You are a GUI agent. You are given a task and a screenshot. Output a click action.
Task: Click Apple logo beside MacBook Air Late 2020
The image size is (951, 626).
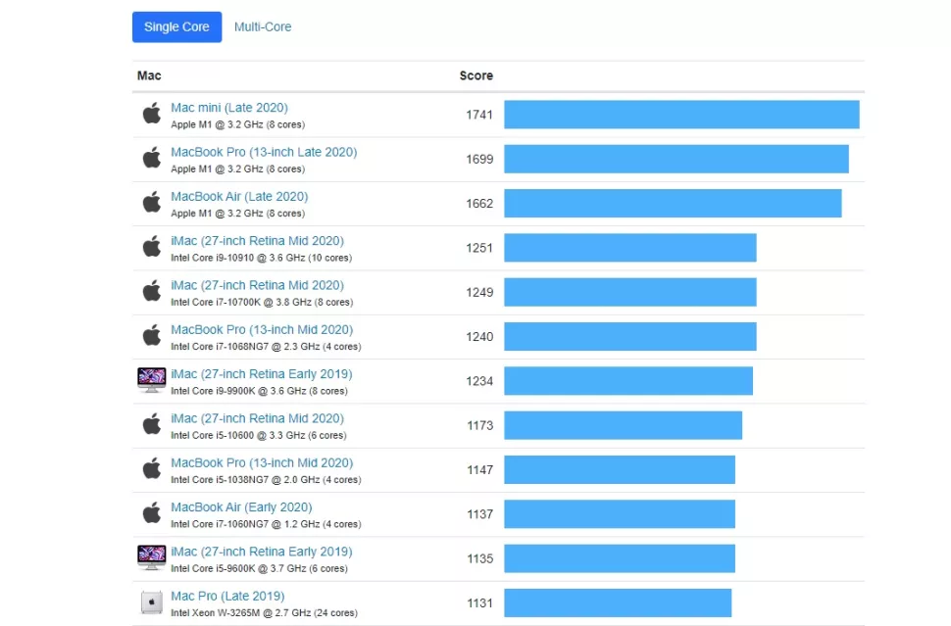tap(152, 202)
